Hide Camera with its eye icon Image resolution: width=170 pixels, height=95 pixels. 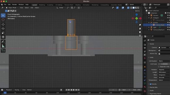point(168,15)
